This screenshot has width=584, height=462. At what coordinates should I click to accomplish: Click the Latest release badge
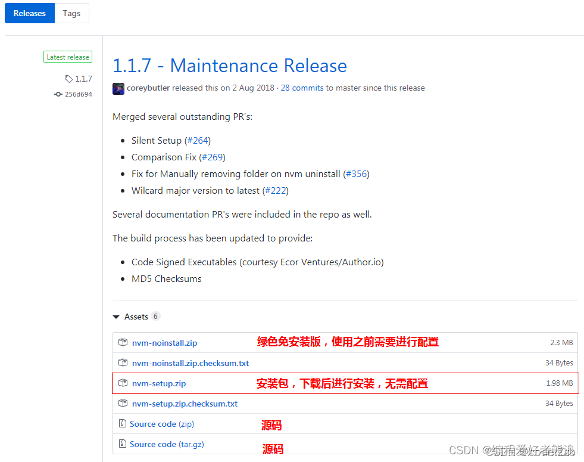68,57
